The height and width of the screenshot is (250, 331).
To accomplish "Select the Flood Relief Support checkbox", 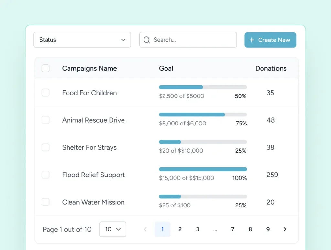I will click(46, 175).
